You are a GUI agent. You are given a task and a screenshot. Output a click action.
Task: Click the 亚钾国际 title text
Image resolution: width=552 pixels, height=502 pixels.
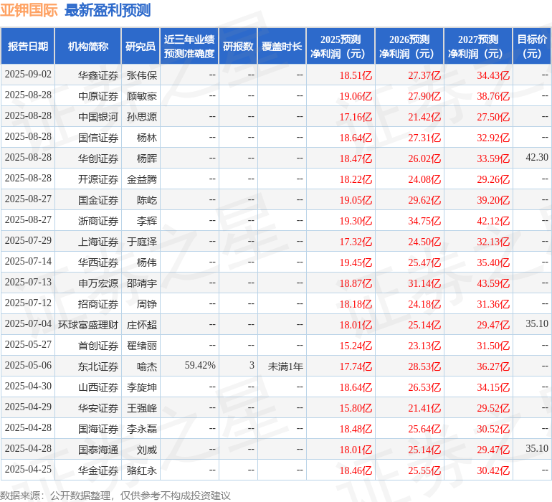29,10
